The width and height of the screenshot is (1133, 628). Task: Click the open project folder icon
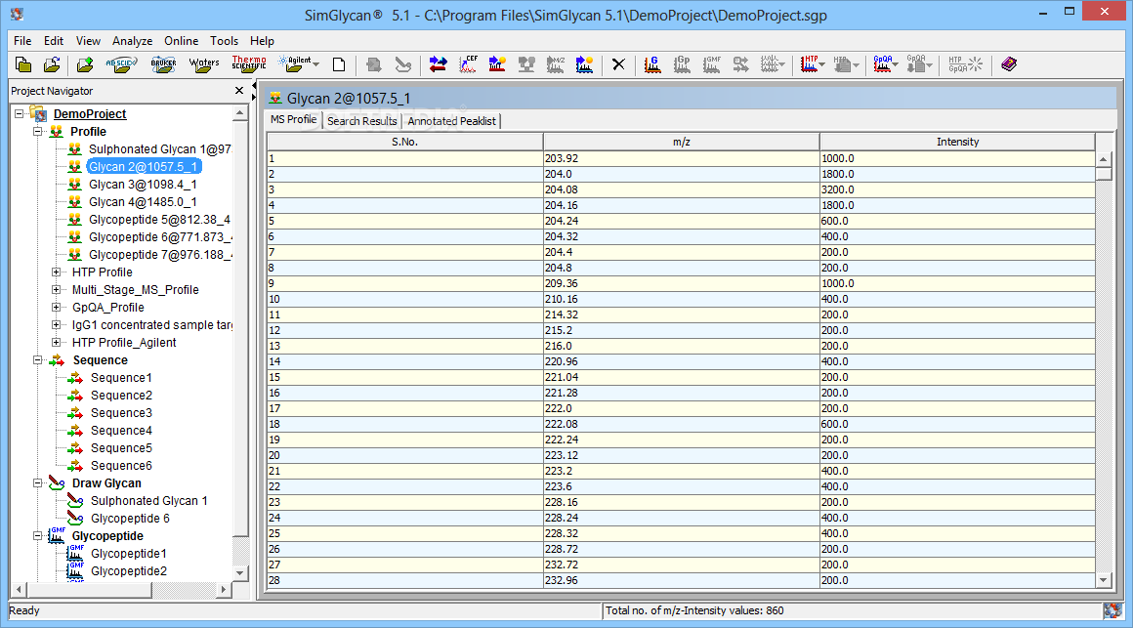52,65
